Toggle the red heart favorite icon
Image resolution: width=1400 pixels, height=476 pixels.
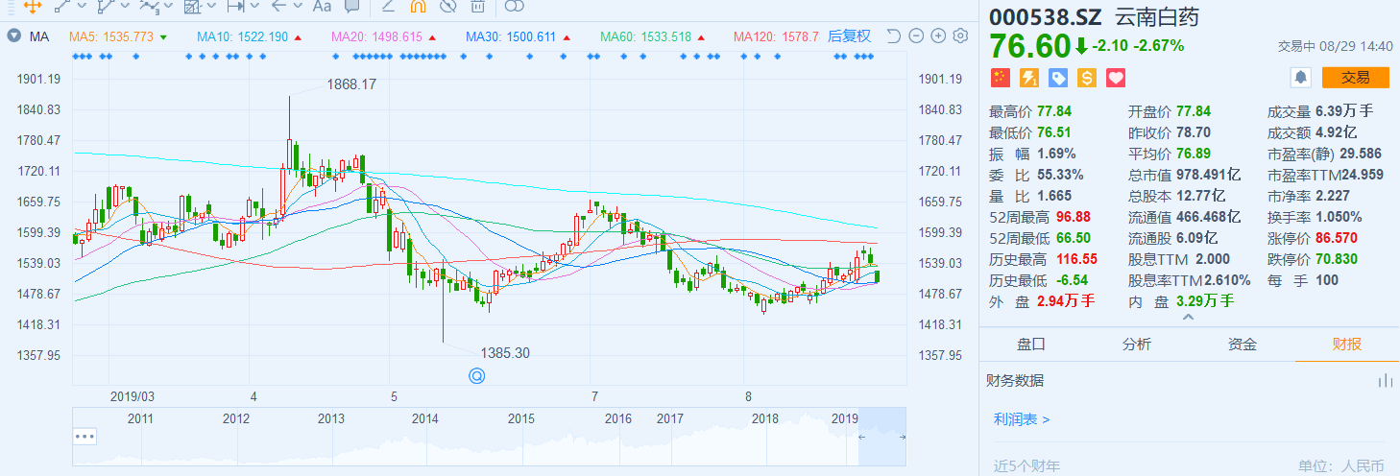click(x=1116, y=78)
